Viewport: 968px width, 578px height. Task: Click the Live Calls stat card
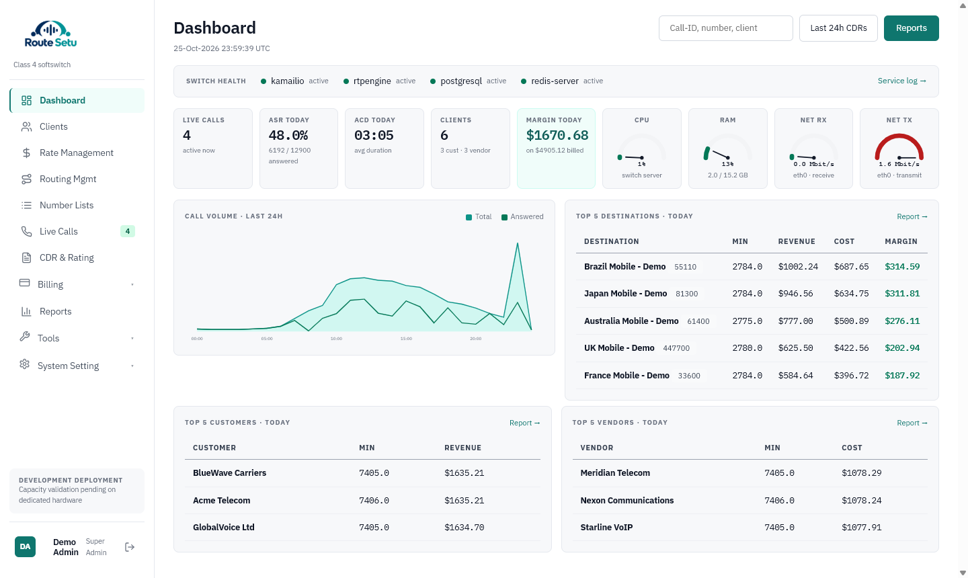click(x=213, y=149)
